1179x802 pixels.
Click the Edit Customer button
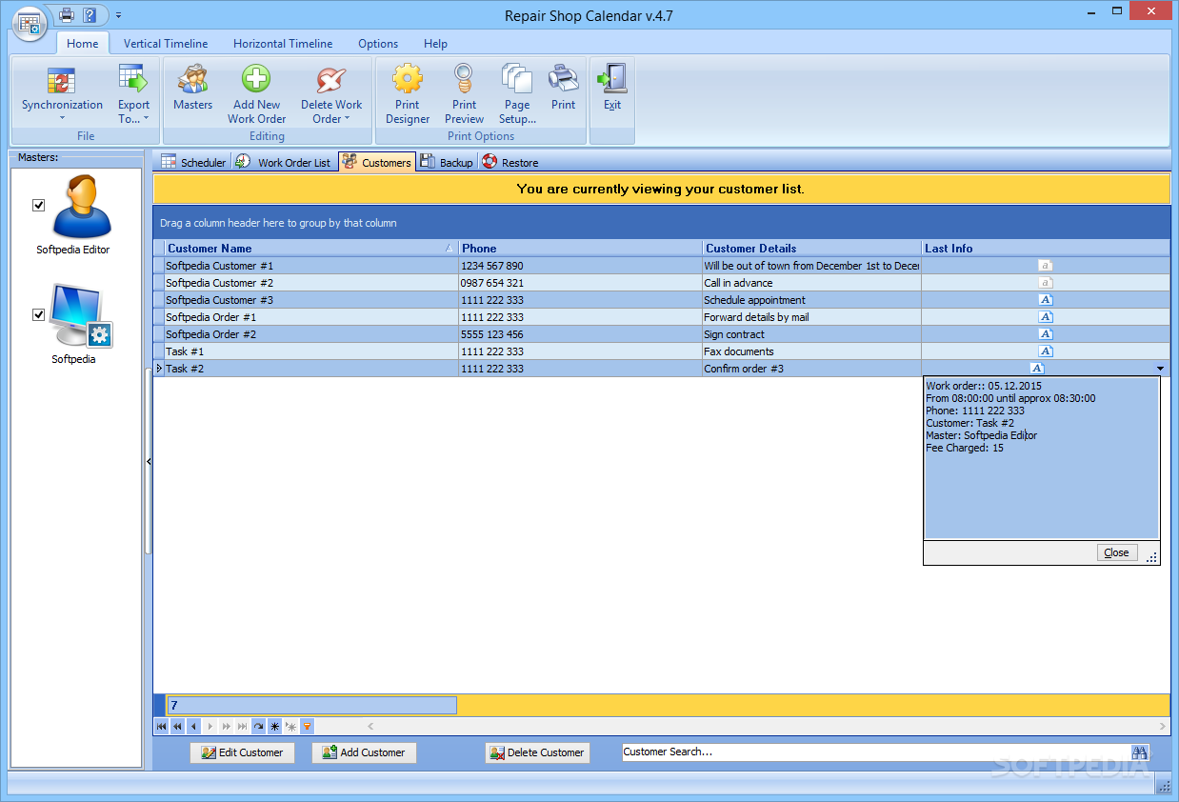[242, 752]
